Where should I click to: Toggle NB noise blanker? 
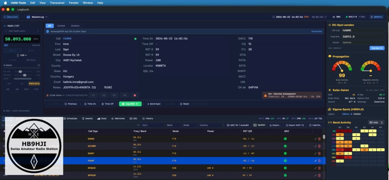pyautogui.click(x=8, y=89)
